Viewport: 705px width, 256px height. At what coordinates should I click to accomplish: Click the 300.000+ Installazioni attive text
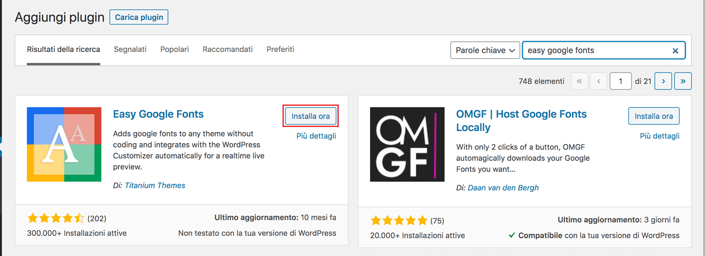(x=77, y=233)
